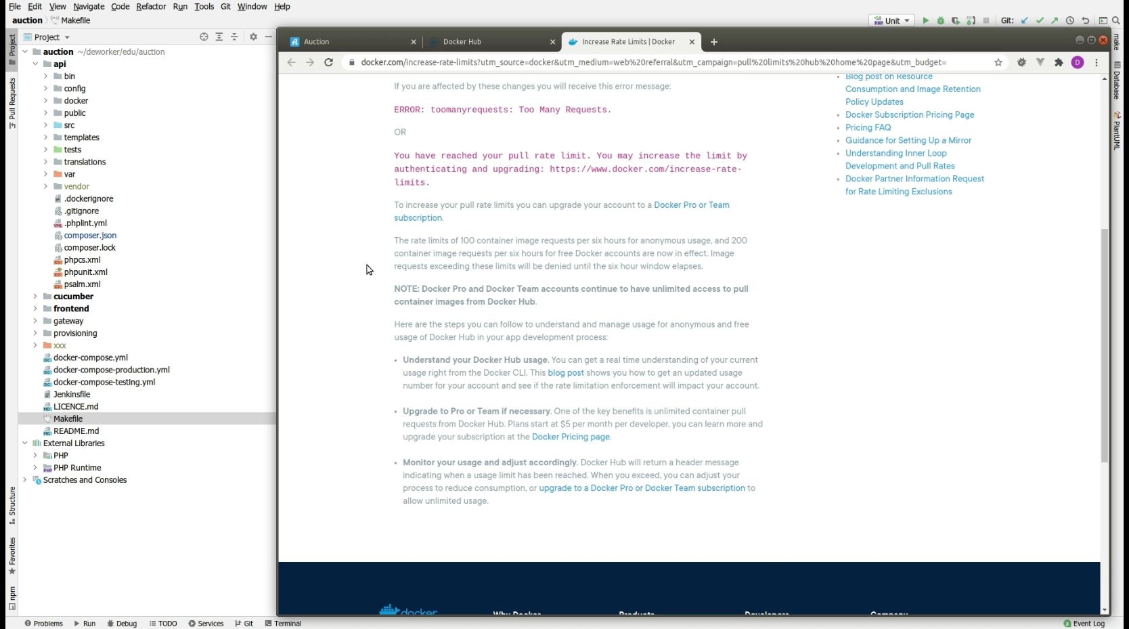Click the Git update project arrow icon
1129x629 pixels.
[1025, 20]
